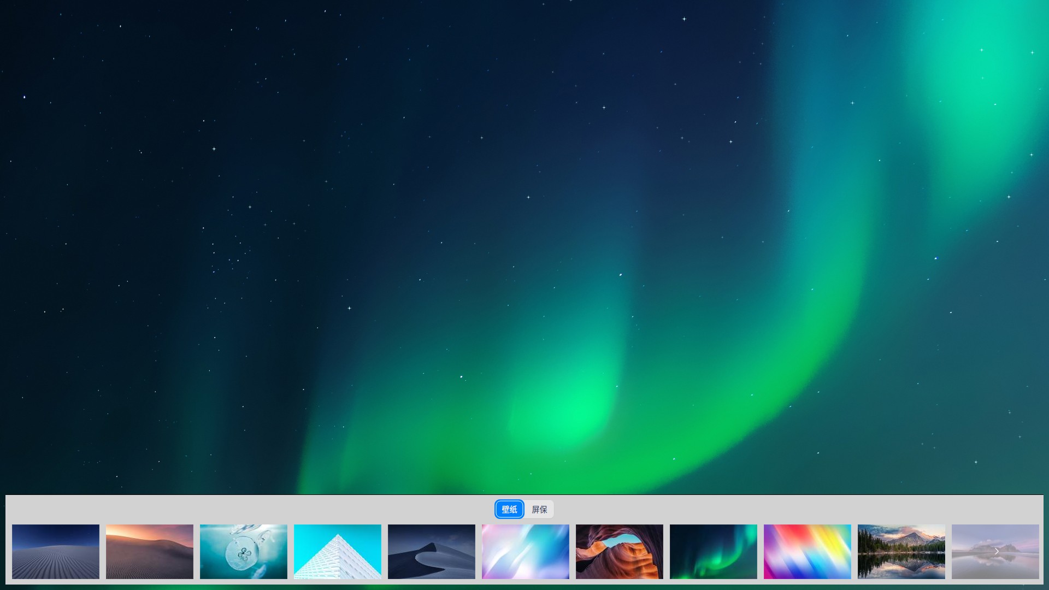The image size is (1049, 590).
Task: Select the 壁纸 wallpaper tab
Action: [x=509, y=509]
